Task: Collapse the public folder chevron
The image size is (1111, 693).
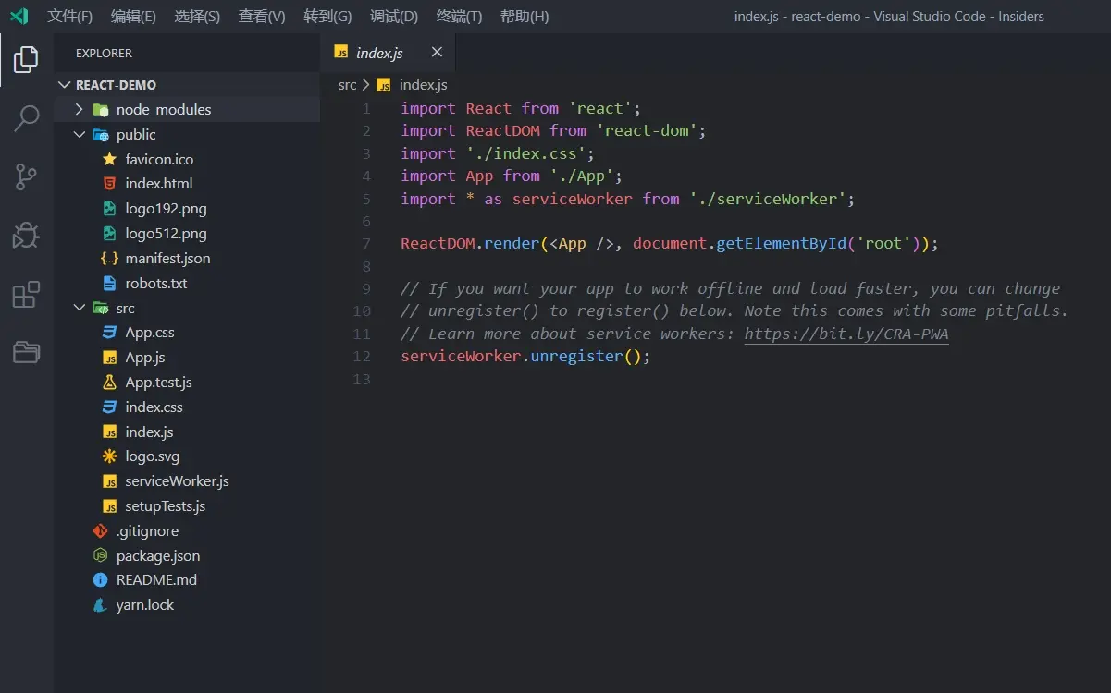Action: (80, 134)
